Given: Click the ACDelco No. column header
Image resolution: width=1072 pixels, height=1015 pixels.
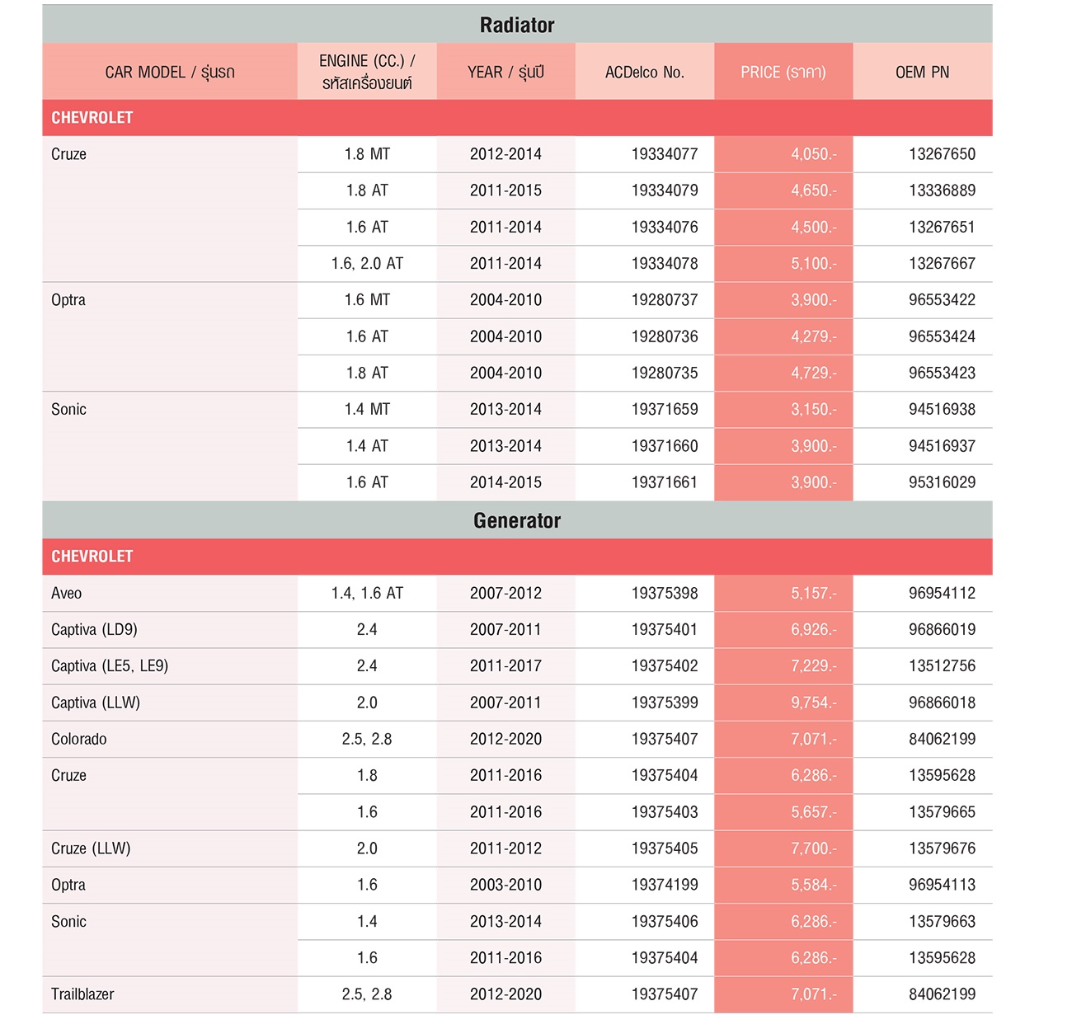Looking at the screenshot, I should (x=645, y=72).
